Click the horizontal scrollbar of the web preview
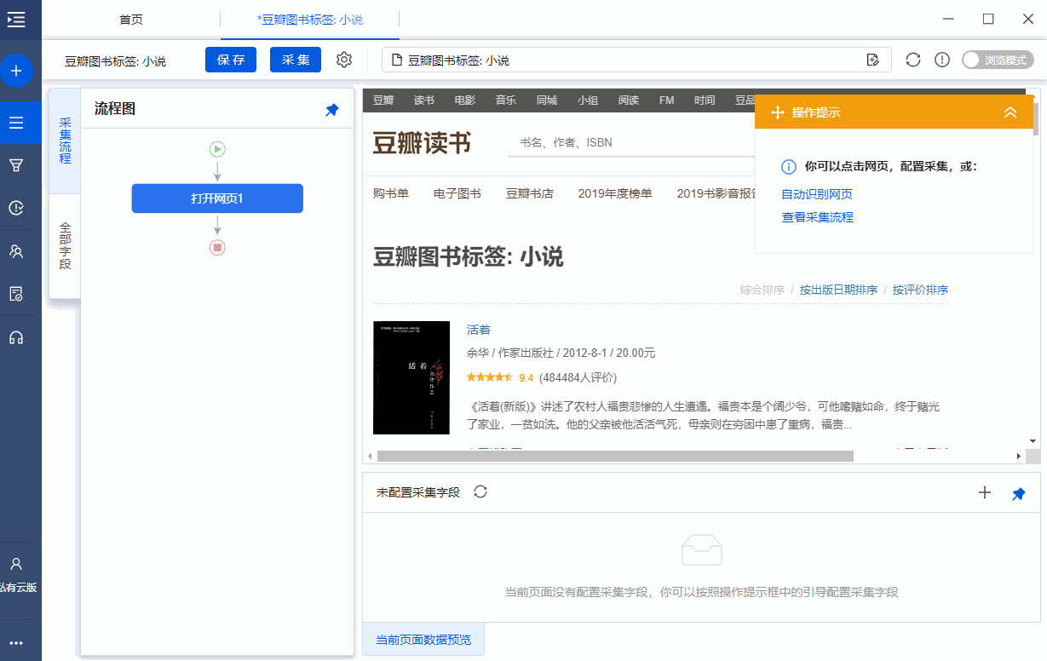 [615, 456]
